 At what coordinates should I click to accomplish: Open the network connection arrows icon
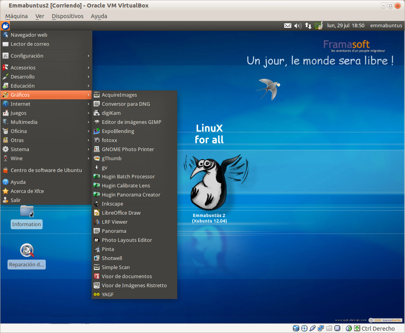coord(308,26)
